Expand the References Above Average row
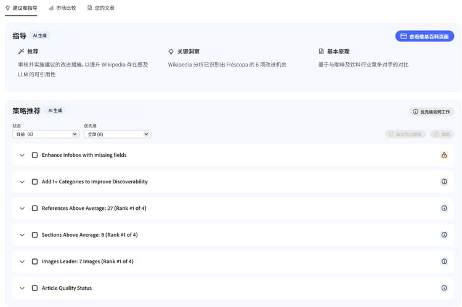 click(22, 209)
